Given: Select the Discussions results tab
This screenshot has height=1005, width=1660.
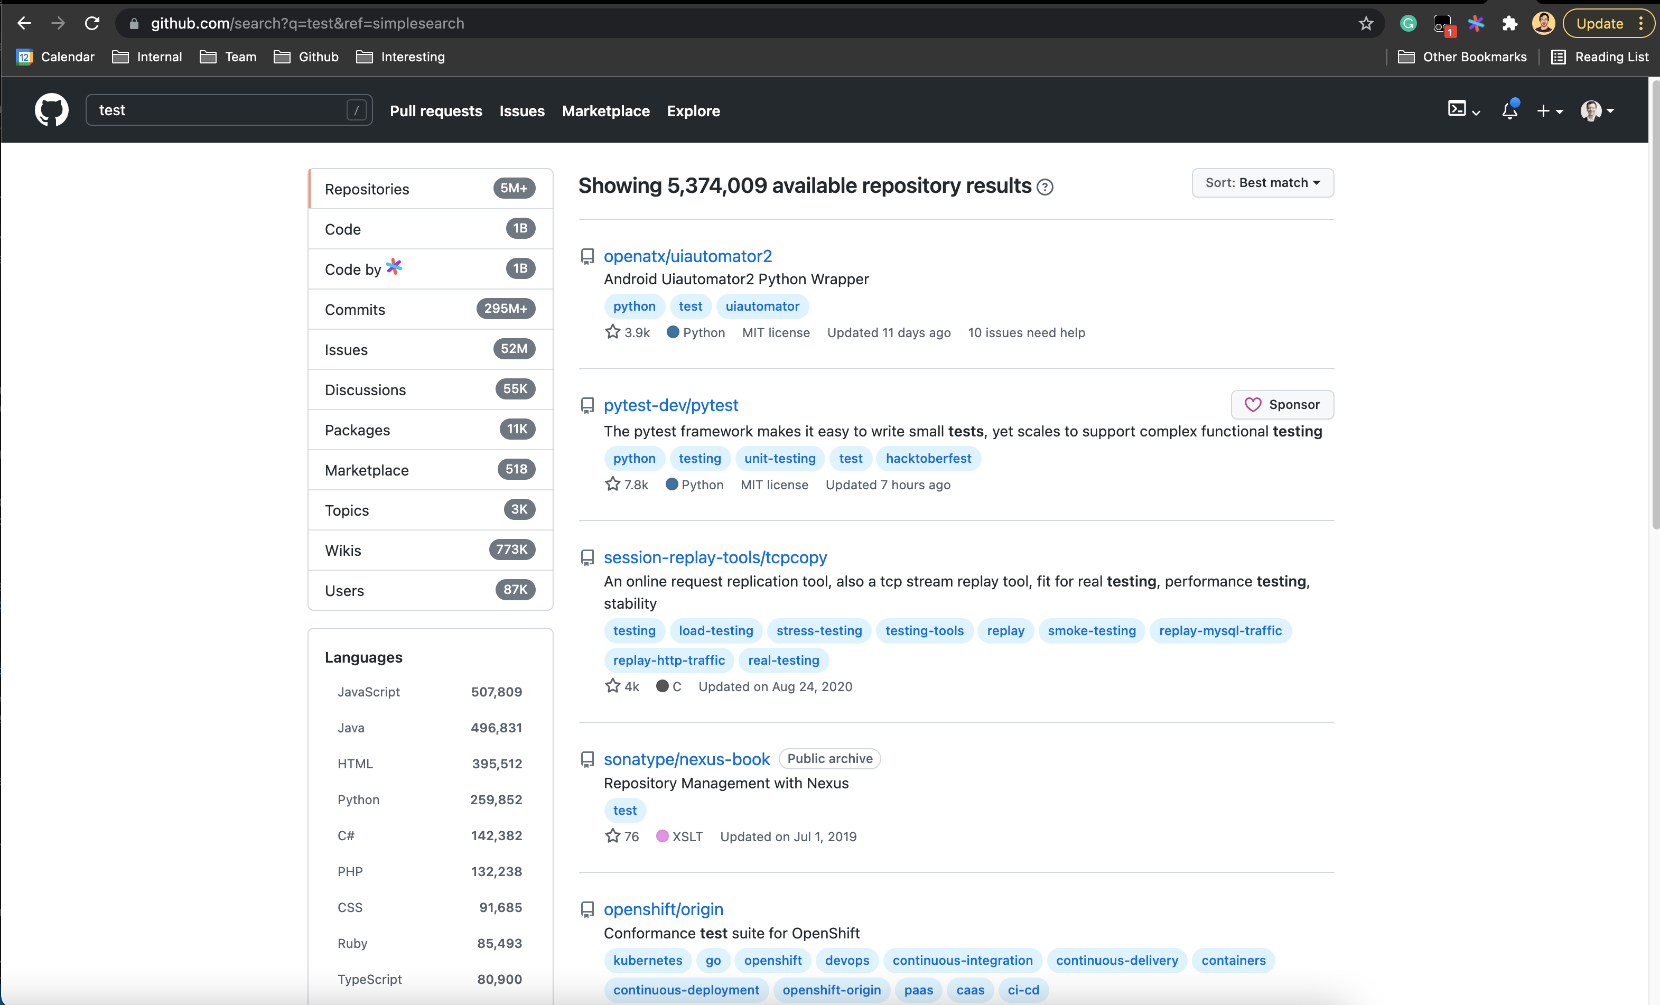Looking at the screenshot, I should tap(431, 389).
